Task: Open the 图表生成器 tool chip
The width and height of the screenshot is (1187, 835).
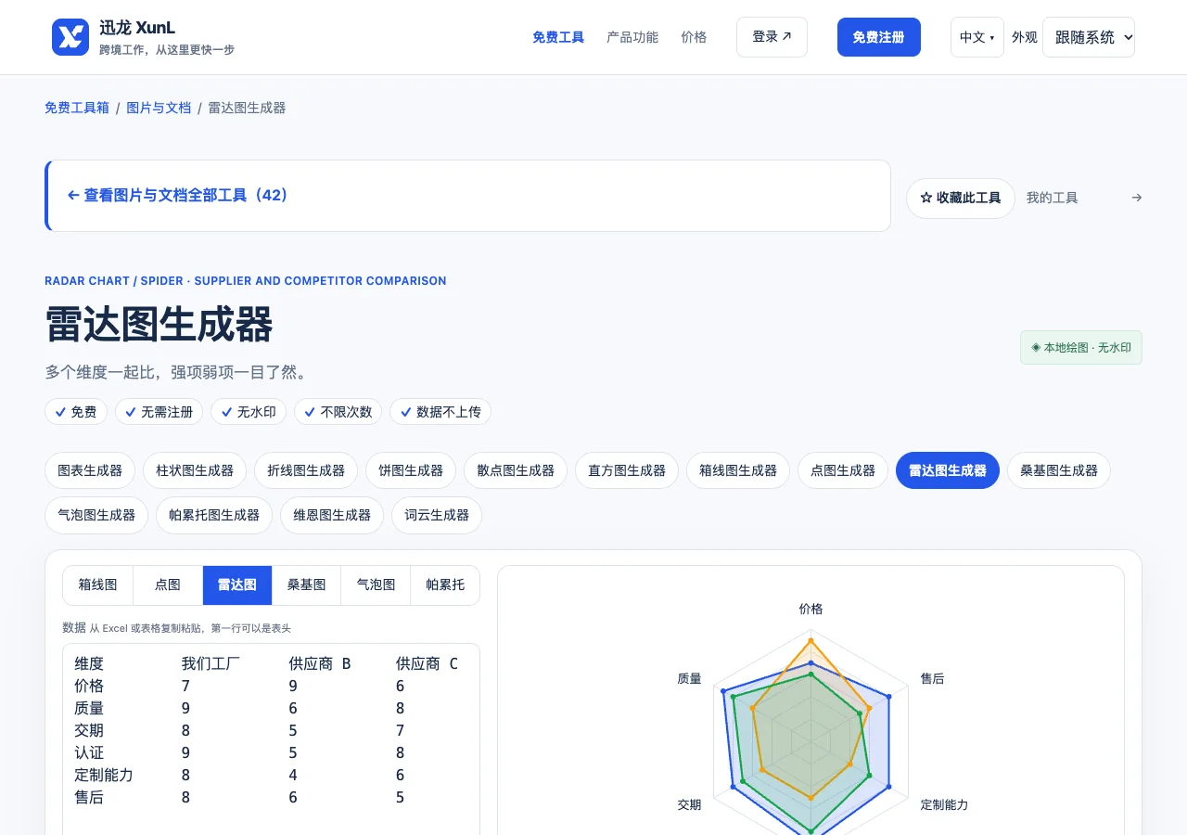Action: click(90, 470)
